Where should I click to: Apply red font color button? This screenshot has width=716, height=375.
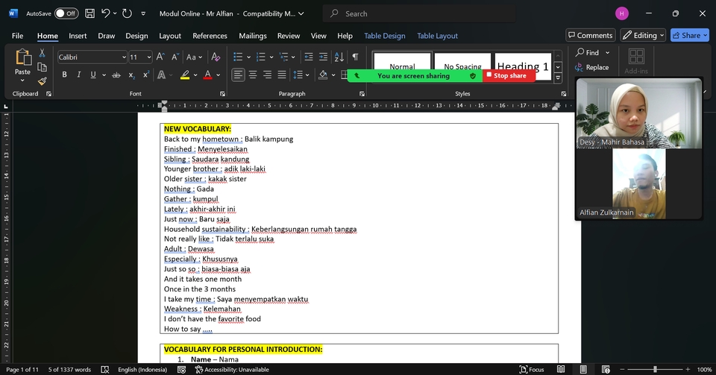point(208,75)
